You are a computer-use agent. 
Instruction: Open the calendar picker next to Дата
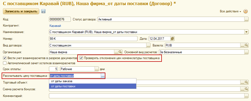pyautogui.click(x=172, y=39)
